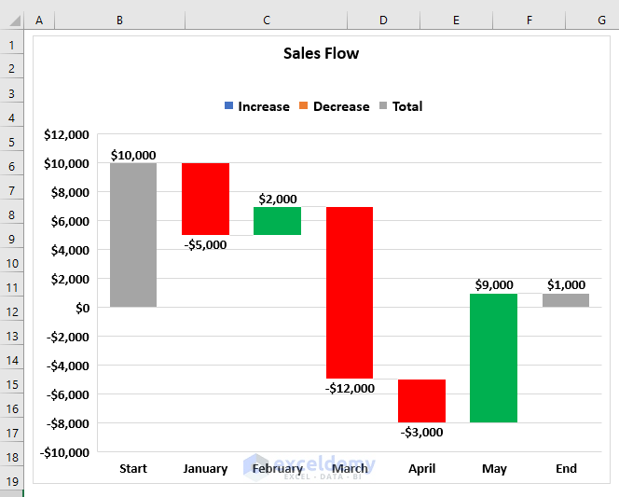619x497 pixels.
Task: Click the -$3,000 data label
Action: click(421, 432)
